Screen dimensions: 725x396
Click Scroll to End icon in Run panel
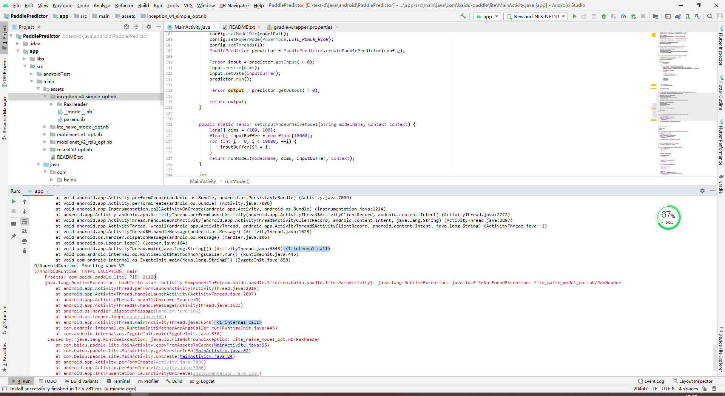pos(25,231)
